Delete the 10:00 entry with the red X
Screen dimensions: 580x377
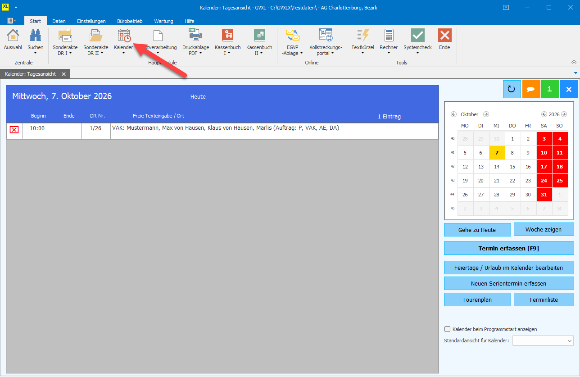pyautogui.click(x=14, y=129)
